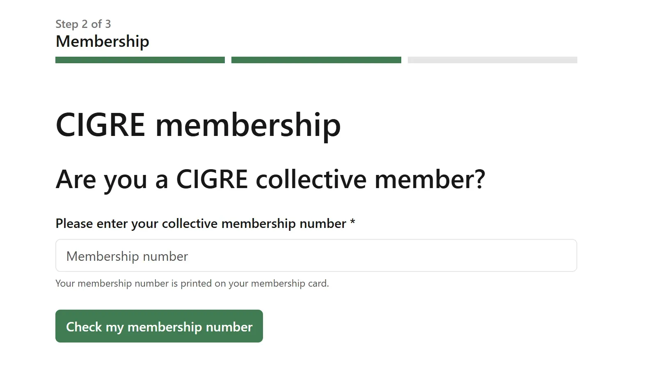
Task: Click the membership card hint text
Action: [192, 283]
